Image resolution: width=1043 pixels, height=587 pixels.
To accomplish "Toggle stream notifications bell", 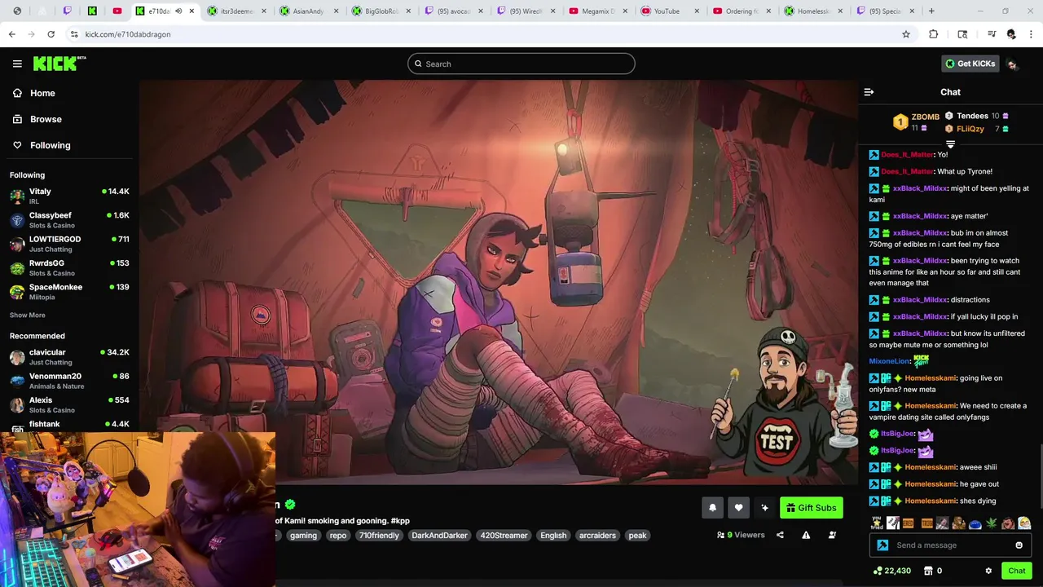I will pos(712,508).
